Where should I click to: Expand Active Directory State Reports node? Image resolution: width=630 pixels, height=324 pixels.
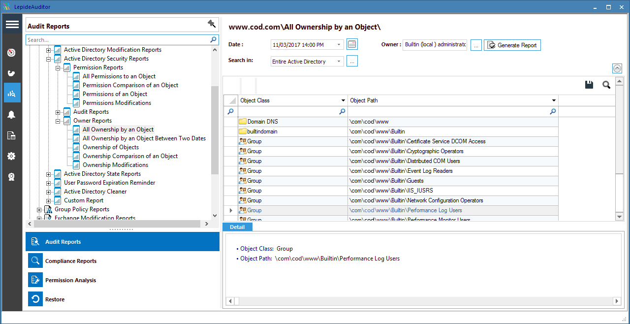(x=48, y=174)
